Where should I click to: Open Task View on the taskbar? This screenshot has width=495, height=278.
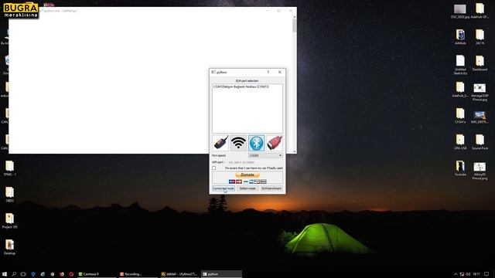tap(23, 274)
